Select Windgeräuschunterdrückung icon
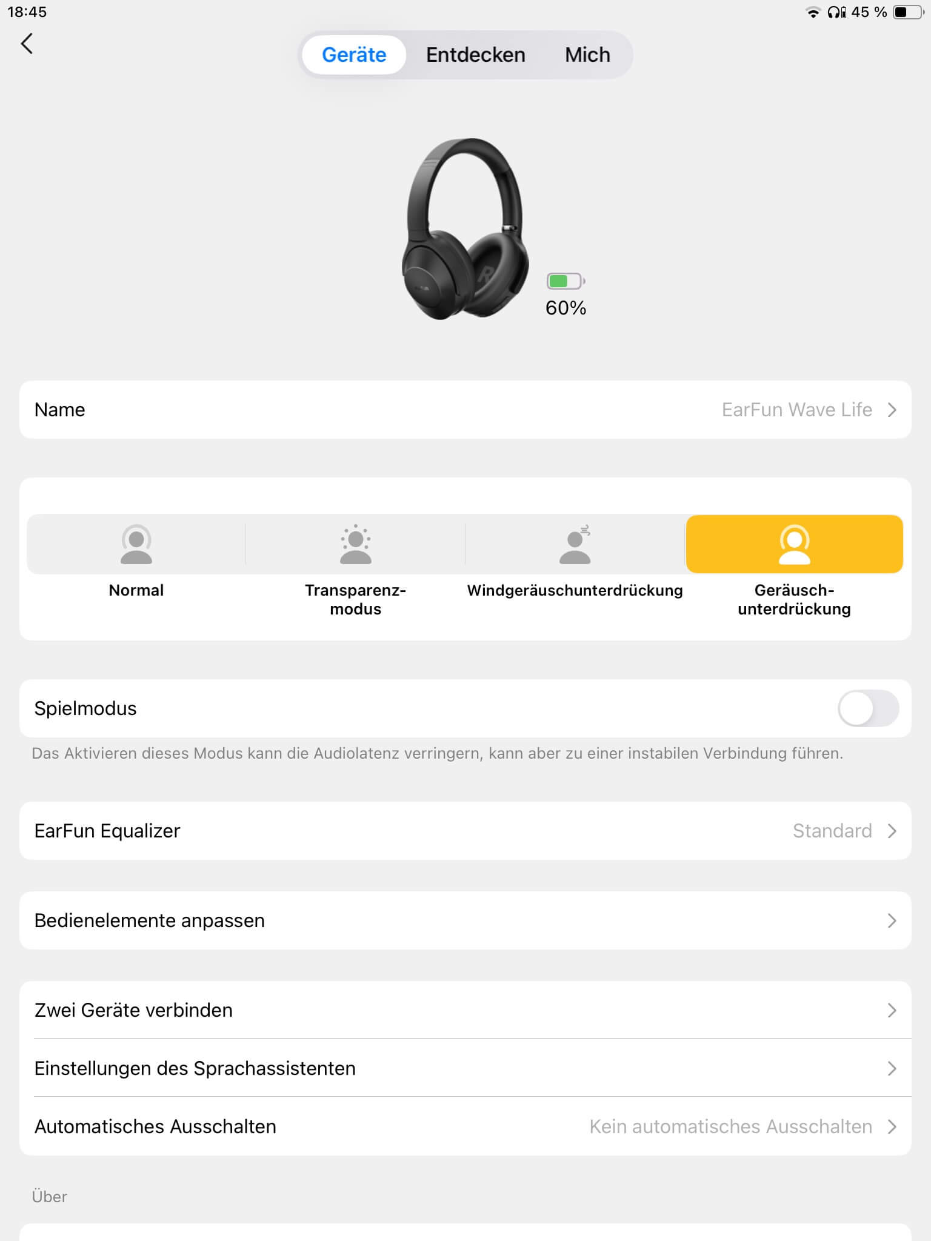This screenshot has height=1241, width=931. point(575,544)
